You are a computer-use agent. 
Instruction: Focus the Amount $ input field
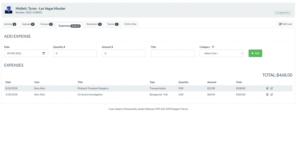124,53
